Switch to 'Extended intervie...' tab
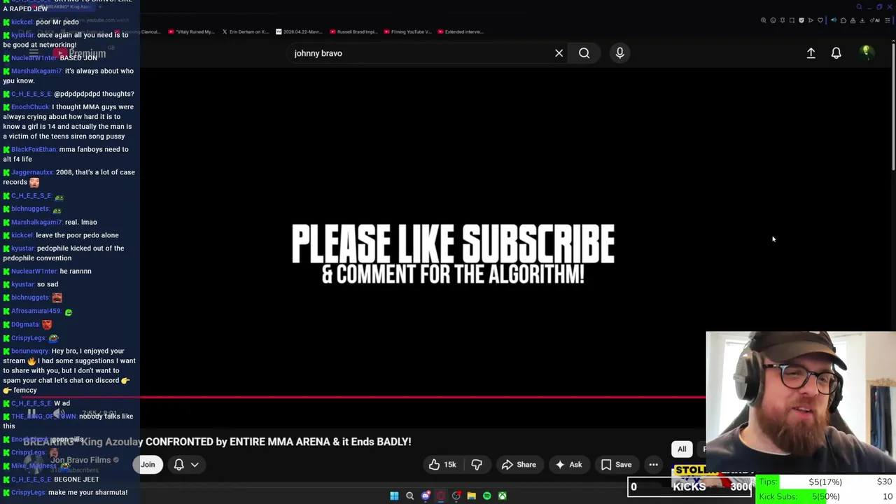The width and height of the screenshot is (896, 504). 461,31
